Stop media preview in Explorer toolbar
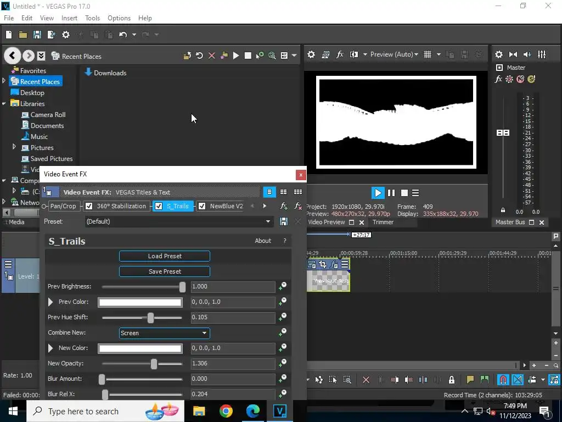562x422 pixels. pyautogui.click(x=248, y=55)
